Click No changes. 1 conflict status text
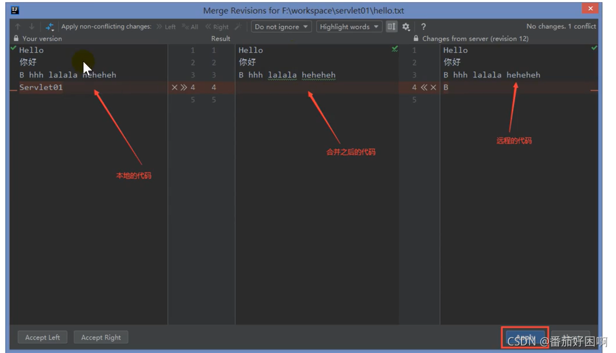This screenshot has height=353, width=616. [561, 26]
